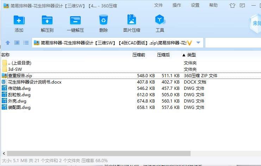Image resolution: width=261 pixels, height=166 pixels.
Task: Click the 557.6 KB compressed size value
Action: (170, 107)
